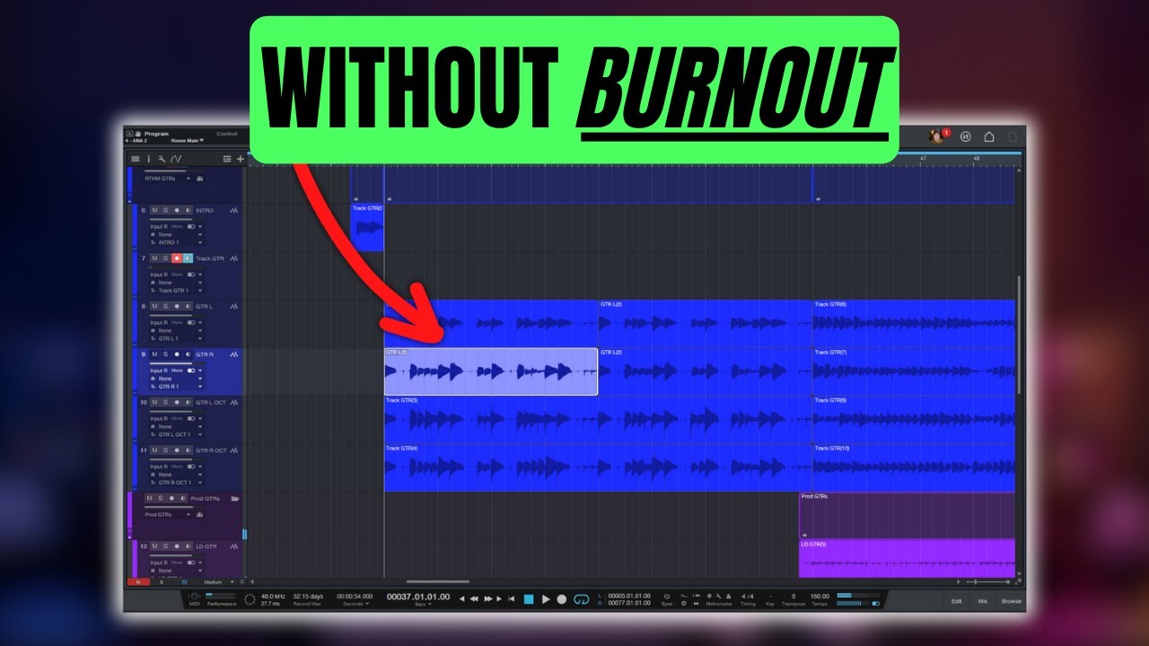
Task: Click the wrench track options icon
Action: coord(162,159)
